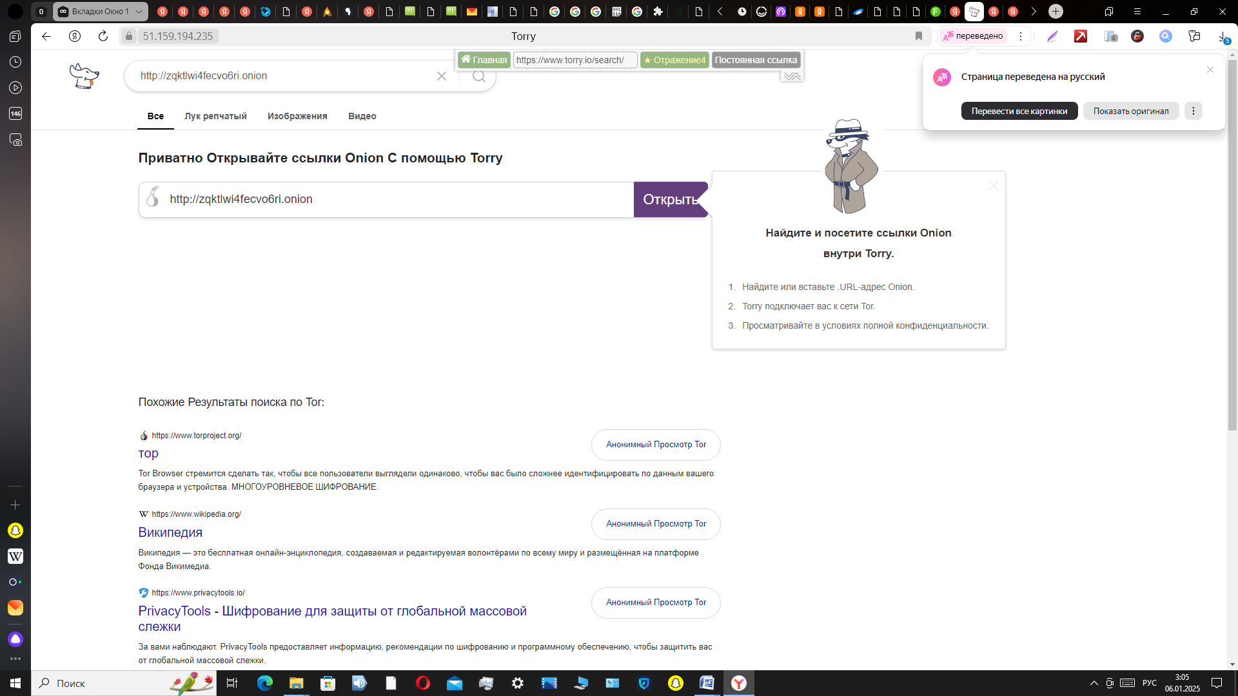The height and width of the screenshot is (696, 1238).
Task: Click the bookmark icon in the address bar
Action: 919,36
